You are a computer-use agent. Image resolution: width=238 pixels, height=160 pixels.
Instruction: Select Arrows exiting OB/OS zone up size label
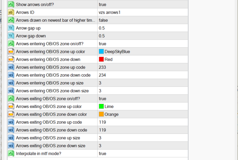tap(48, 138)
